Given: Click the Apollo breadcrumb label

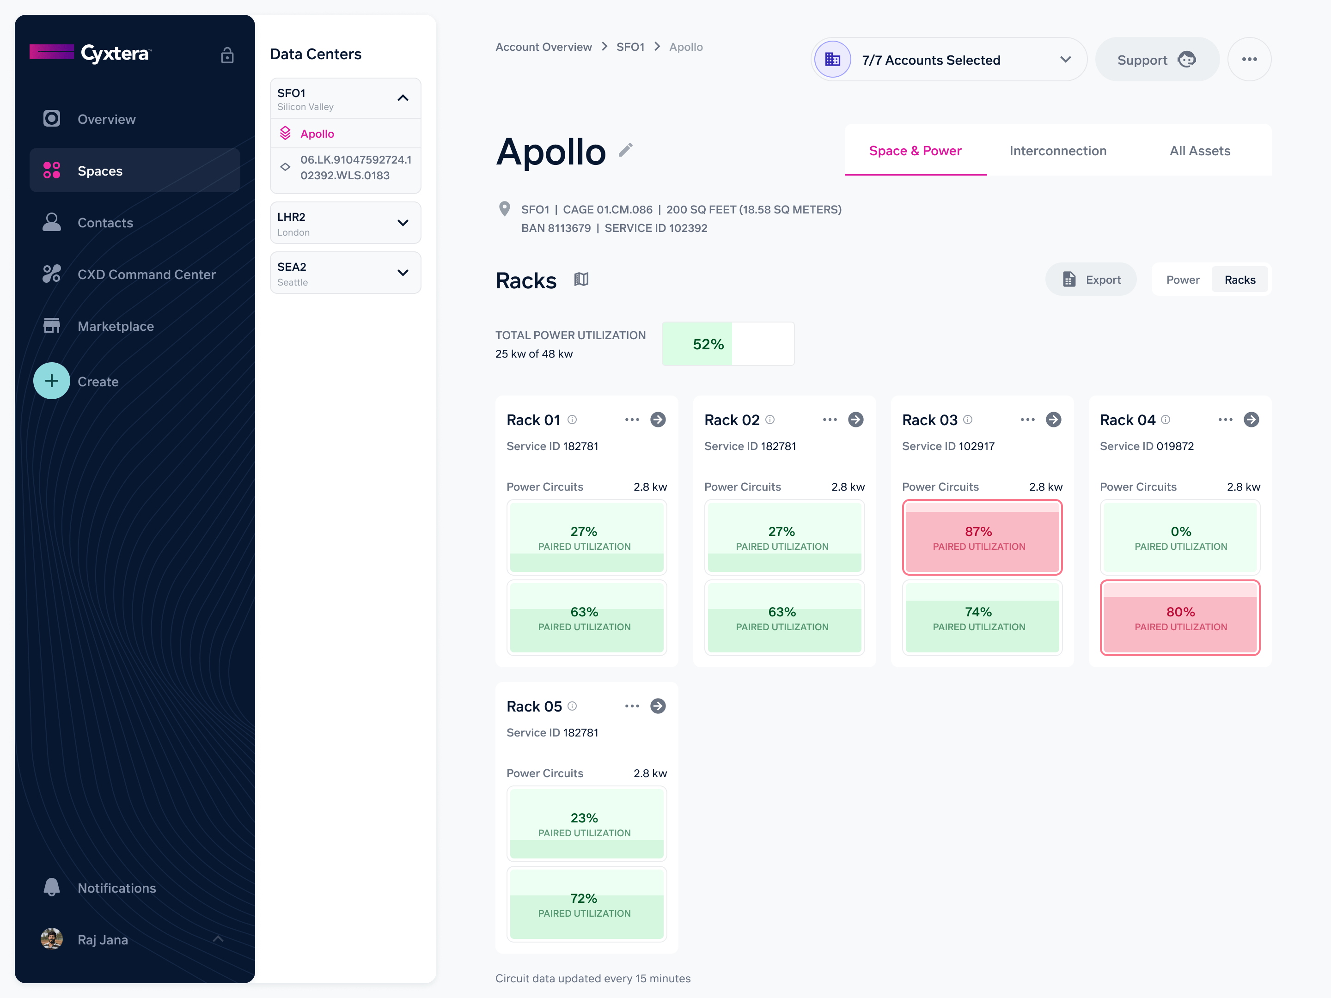Looking at the screenshot, I should [686, 47].
